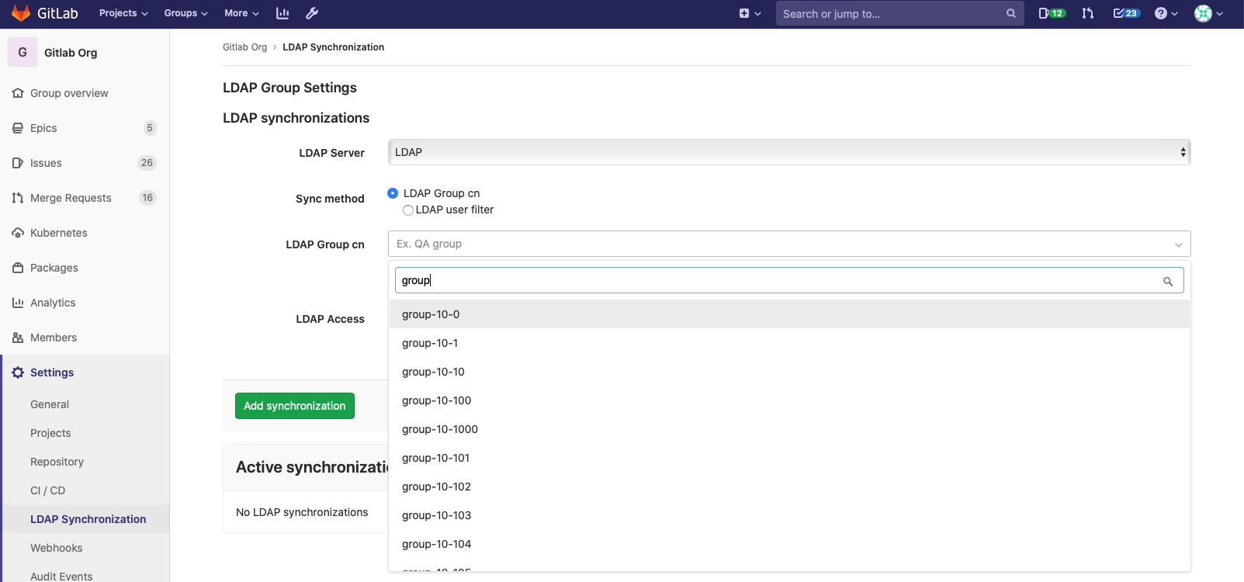
Task: Open the help question mark menu
Action: (x=1165, y=13)
